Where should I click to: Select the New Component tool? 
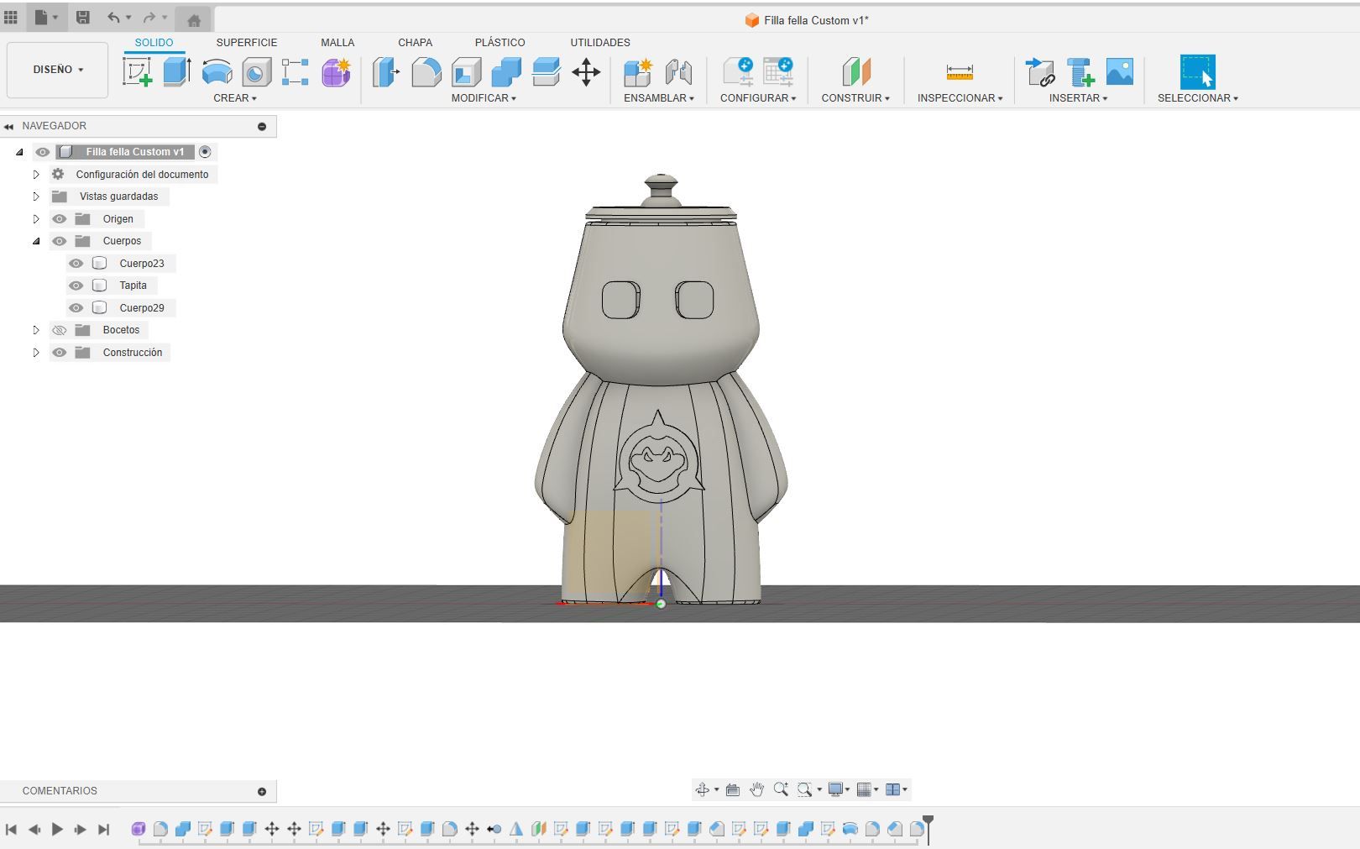(638, 72)
